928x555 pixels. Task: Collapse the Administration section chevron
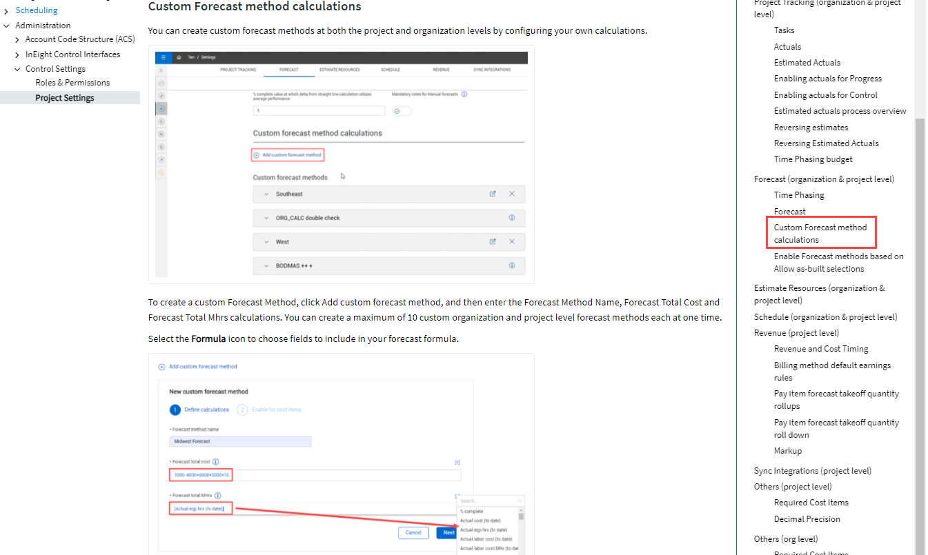click(6, 26)
